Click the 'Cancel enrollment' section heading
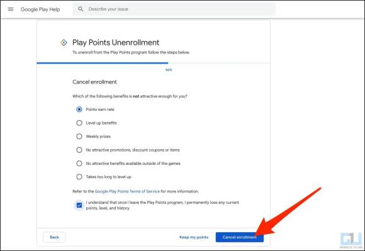This screenshot has height=251, width=365. tap(94, 82)
